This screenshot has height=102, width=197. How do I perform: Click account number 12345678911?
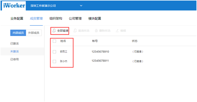(100, 61)
